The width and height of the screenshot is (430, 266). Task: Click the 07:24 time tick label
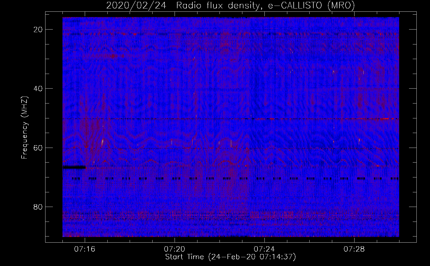(264, 249)
